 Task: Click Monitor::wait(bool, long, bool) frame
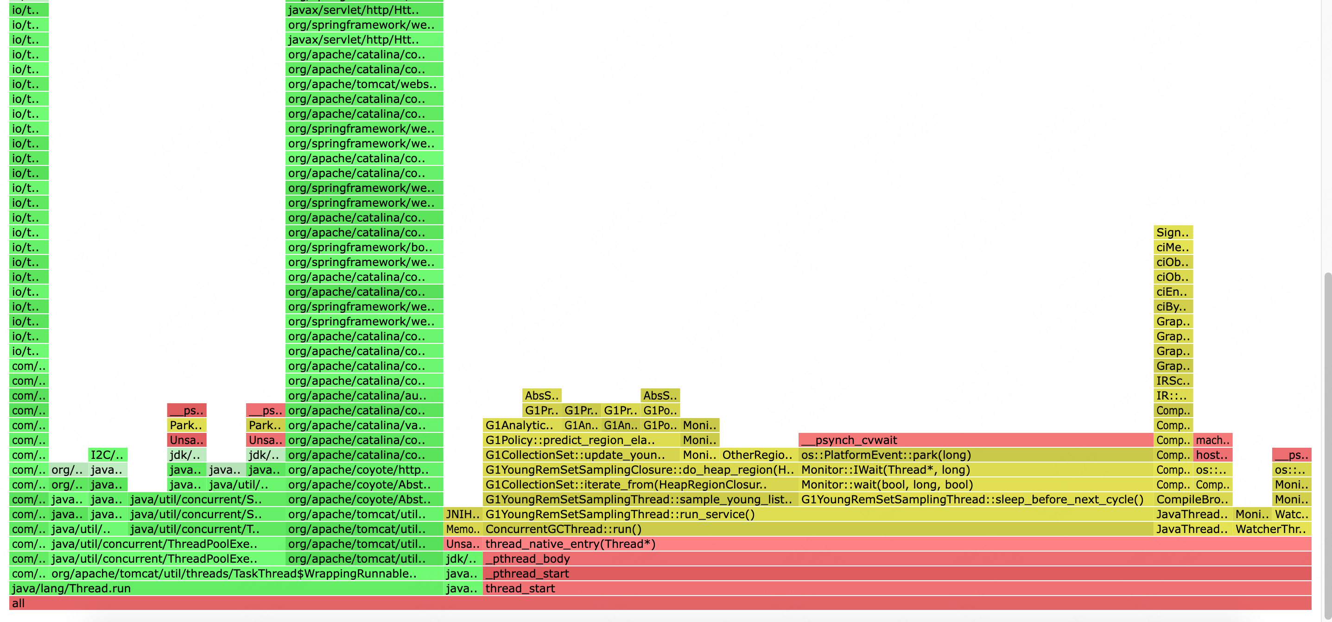[975, 484]
